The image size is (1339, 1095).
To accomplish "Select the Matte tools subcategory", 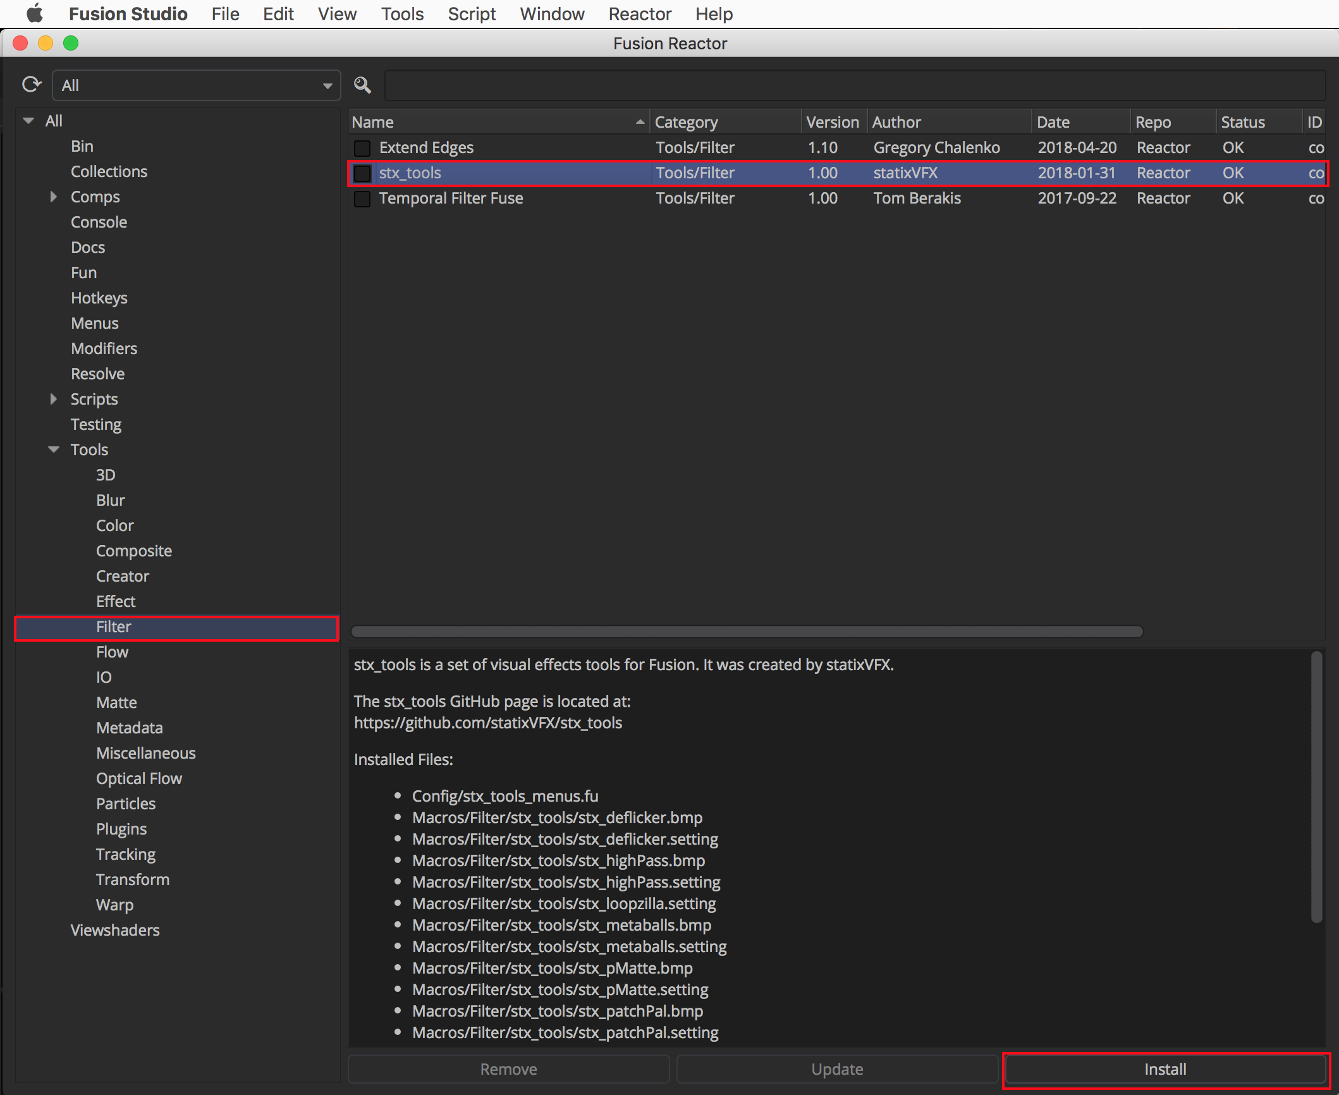I will tap(116, 702).
